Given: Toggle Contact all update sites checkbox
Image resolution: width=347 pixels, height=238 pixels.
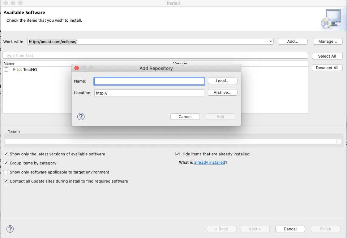Looking at the screenshot, I should click(x=6, y=181).
